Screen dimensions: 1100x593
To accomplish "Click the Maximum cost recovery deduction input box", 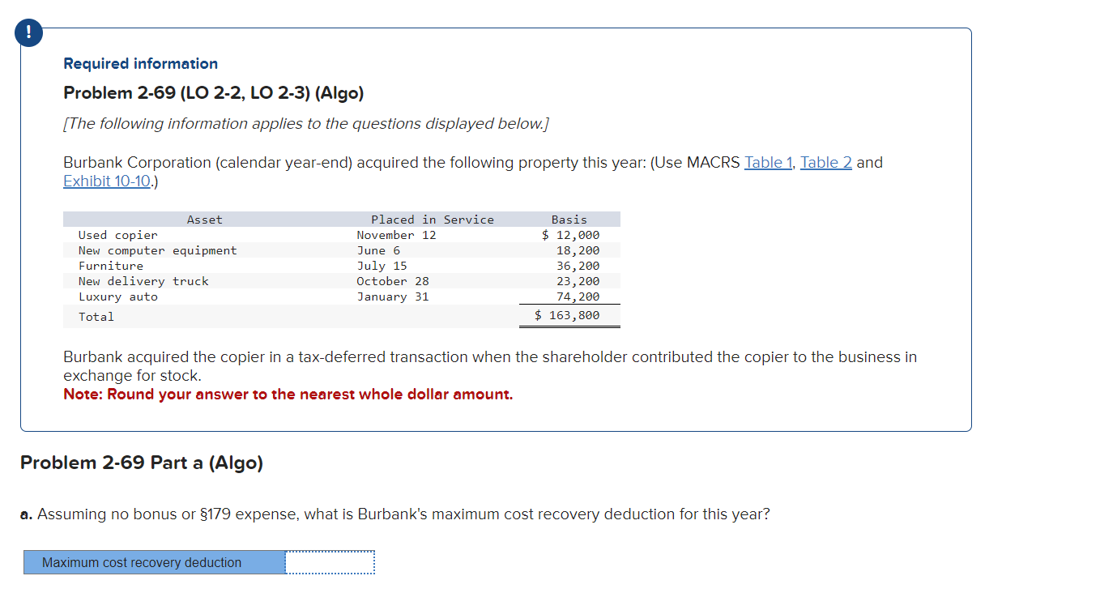I will click(329, 562).
